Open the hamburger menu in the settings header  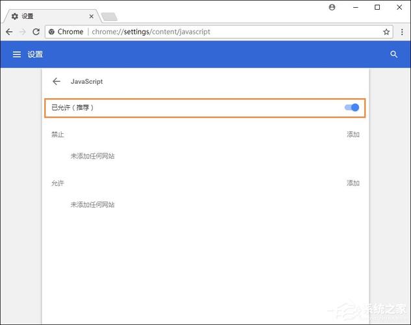(x=17, y=55)
